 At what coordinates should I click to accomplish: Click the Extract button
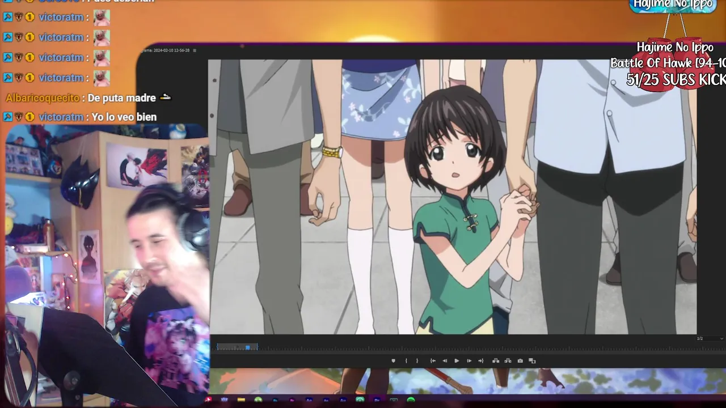click(x=508, y=361)
